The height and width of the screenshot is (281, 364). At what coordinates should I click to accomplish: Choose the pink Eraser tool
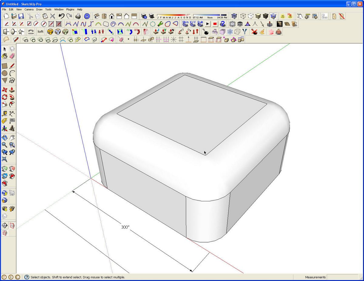coord(12,56)
